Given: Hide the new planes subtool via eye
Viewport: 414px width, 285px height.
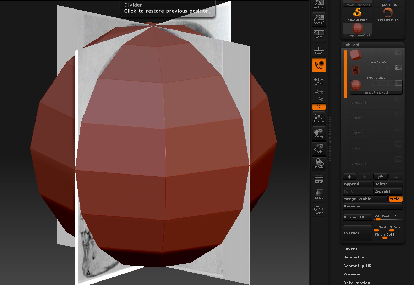Looking at the screenshot, I should coord(398,68).
